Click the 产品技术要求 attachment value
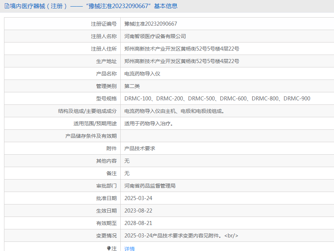The image size is (334, 251). pos(140,148)
